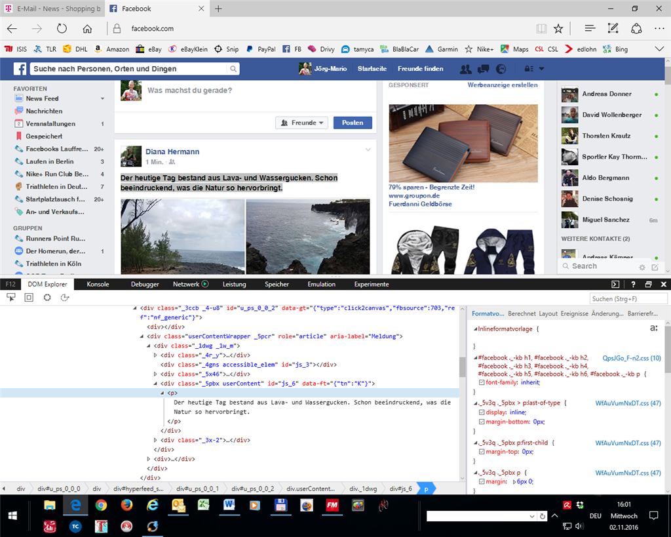671x537 pixels.
Task: Open the E-Mail - News browser tab
Action: tap(52, 9)
